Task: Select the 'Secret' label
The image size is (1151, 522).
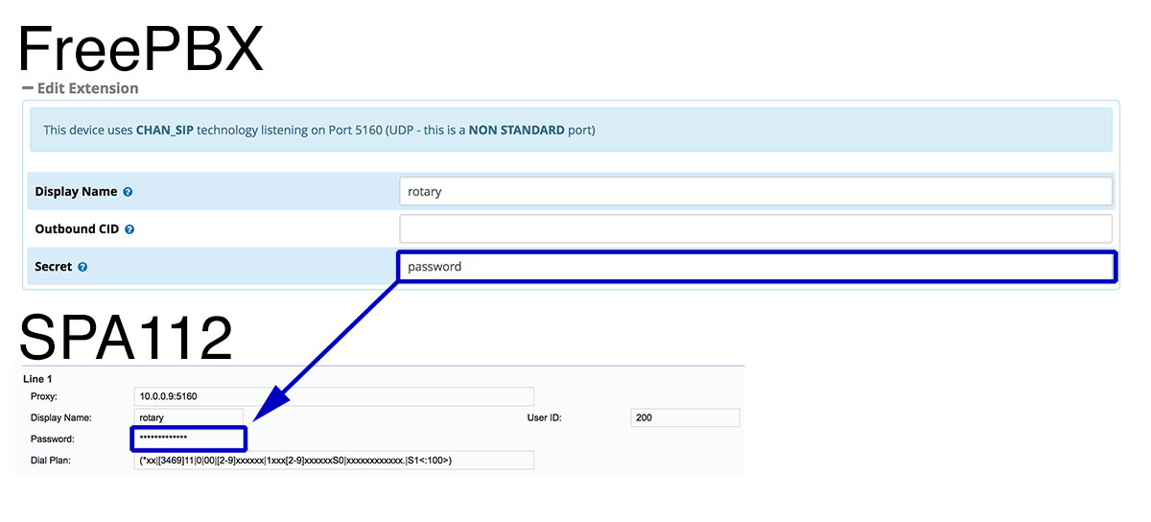Action: pyautogui.click(x=54, y=267)
